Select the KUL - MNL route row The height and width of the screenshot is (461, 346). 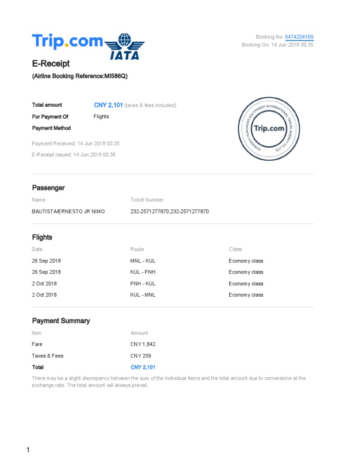143,295
